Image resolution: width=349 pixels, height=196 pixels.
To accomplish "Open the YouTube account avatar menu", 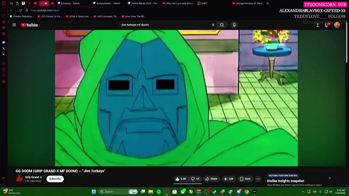I will [337, 25].
